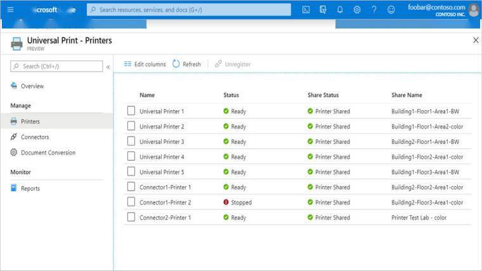Focus the global search resources box
This screenshot has width=482, height=271.
[189, 9]
